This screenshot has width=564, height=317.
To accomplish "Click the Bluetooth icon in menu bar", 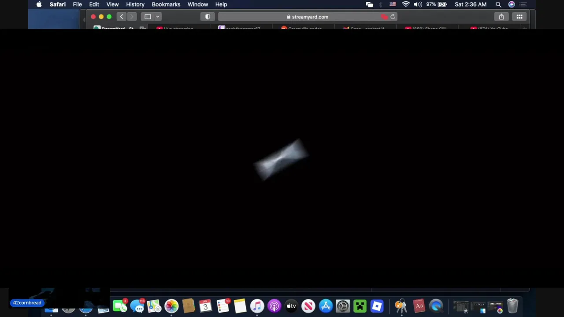I will tap(381, 4).
